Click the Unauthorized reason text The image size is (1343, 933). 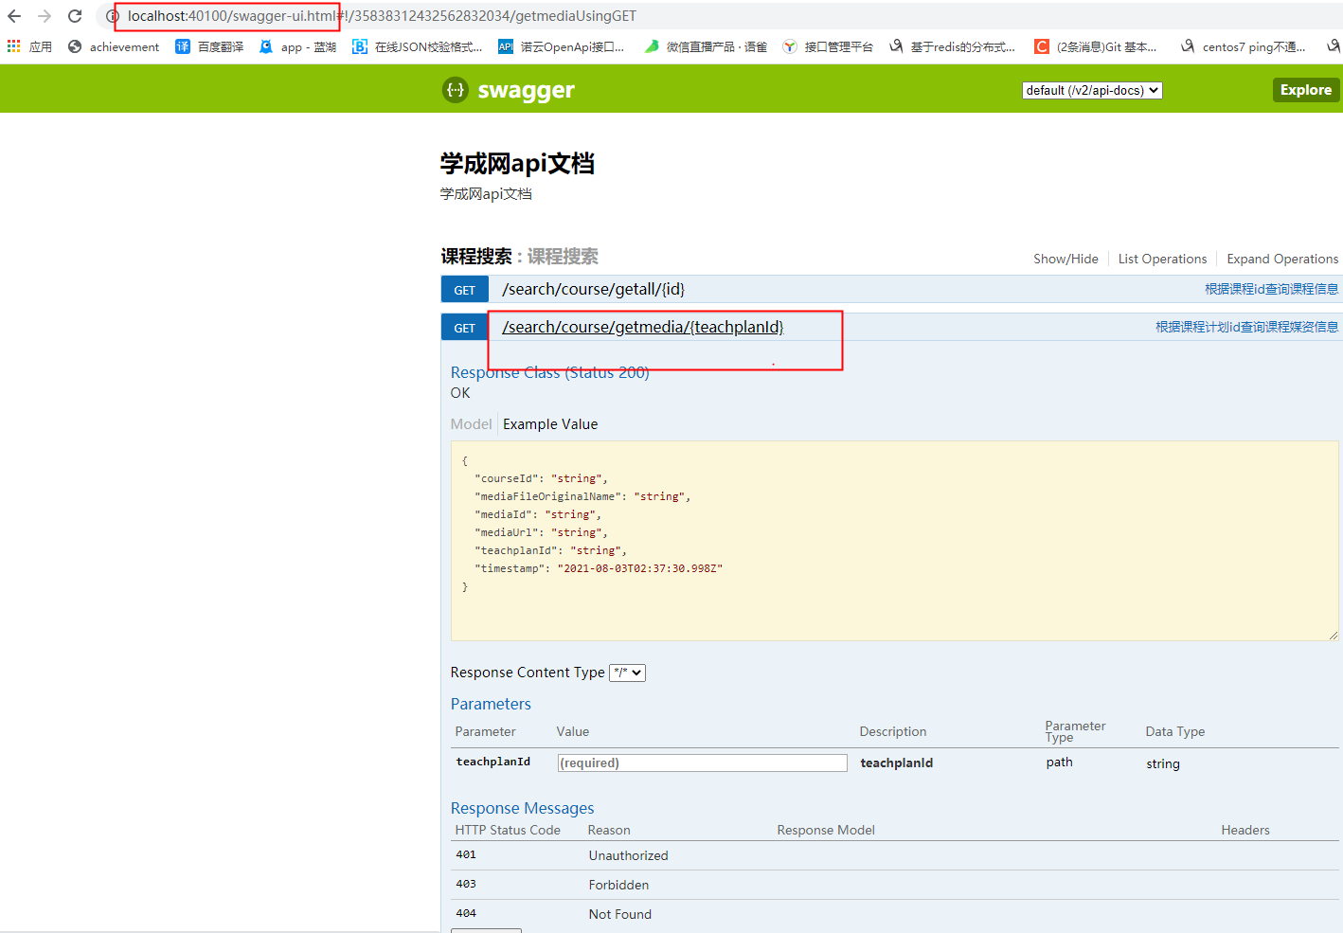629,855
